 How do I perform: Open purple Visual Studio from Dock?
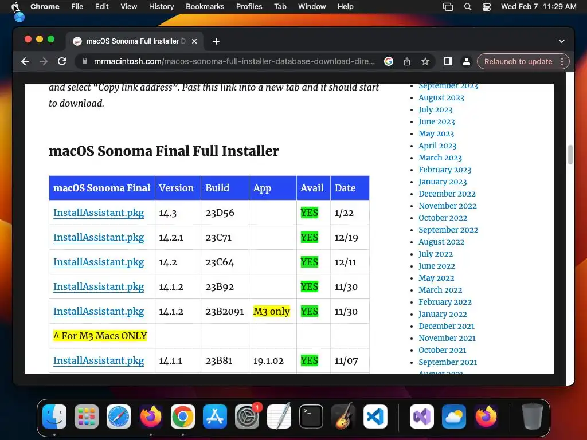coord(422,417)
